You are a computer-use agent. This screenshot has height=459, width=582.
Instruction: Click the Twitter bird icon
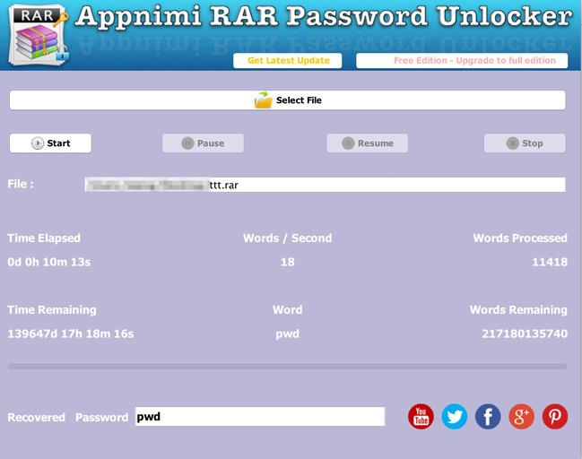click(455, 416)
